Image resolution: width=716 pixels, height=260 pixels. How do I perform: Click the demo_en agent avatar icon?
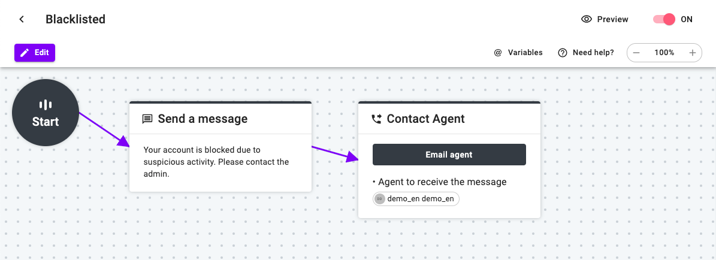(379, 199)
